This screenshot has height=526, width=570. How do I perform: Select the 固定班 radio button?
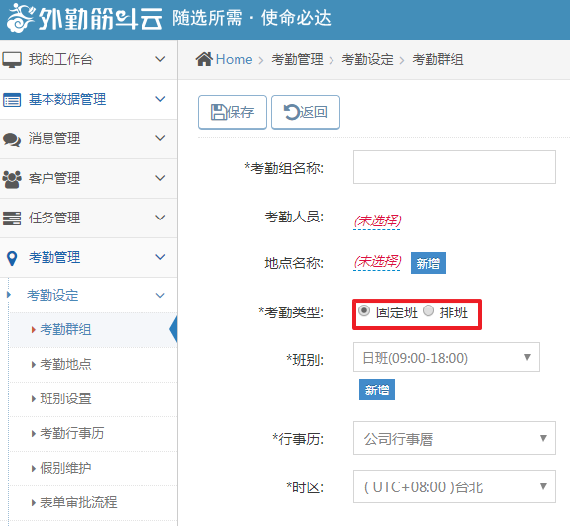tap(364, 310)
